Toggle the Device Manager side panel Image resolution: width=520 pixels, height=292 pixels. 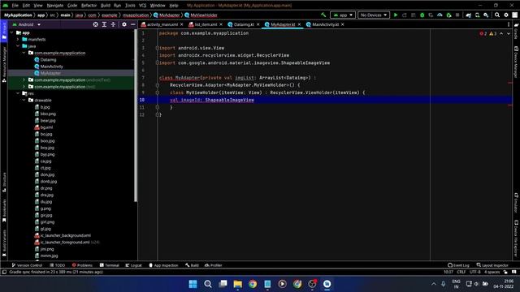(x=516, y=62)
